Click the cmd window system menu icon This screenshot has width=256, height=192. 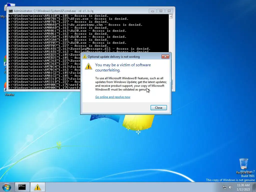point(10,11)
